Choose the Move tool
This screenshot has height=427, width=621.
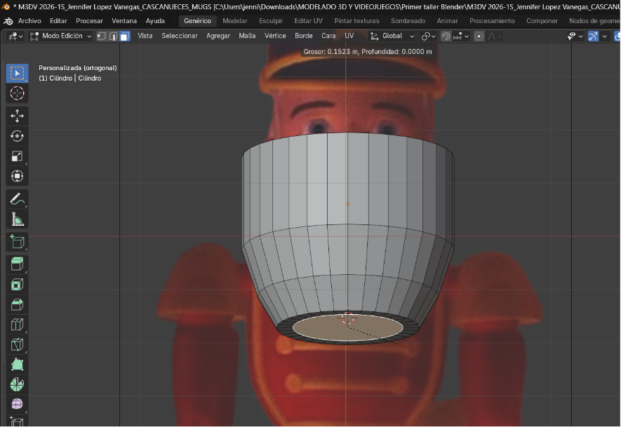click(x=18, y=116)
